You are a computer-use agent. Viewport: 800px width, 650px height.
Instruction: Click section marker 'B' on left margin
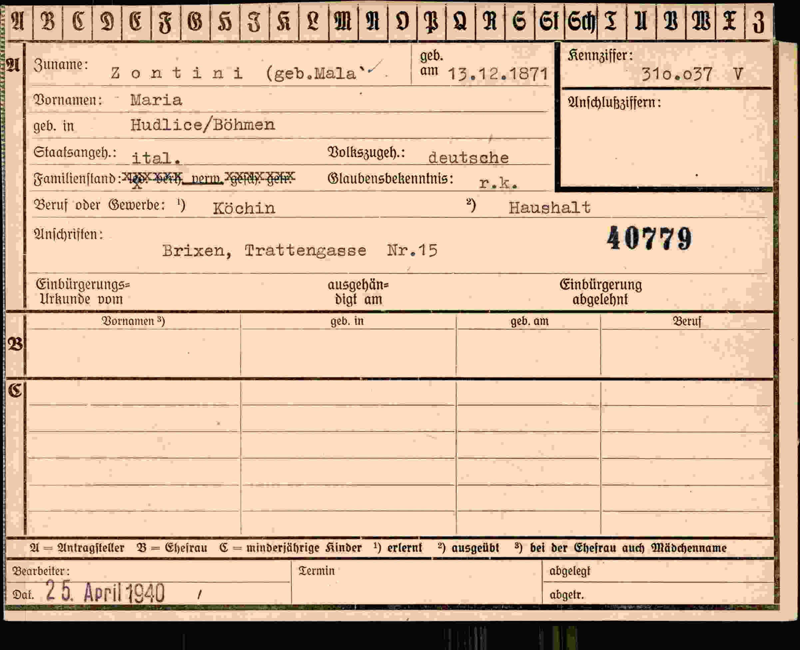(x=15, y=344)
